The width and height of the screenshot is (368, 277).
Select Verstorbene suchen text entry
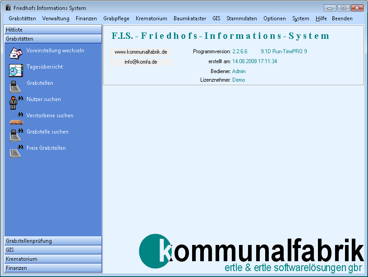(x=50, y=115)
